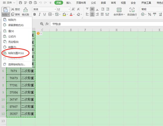Click the currency format icon

tap(143, 14)
